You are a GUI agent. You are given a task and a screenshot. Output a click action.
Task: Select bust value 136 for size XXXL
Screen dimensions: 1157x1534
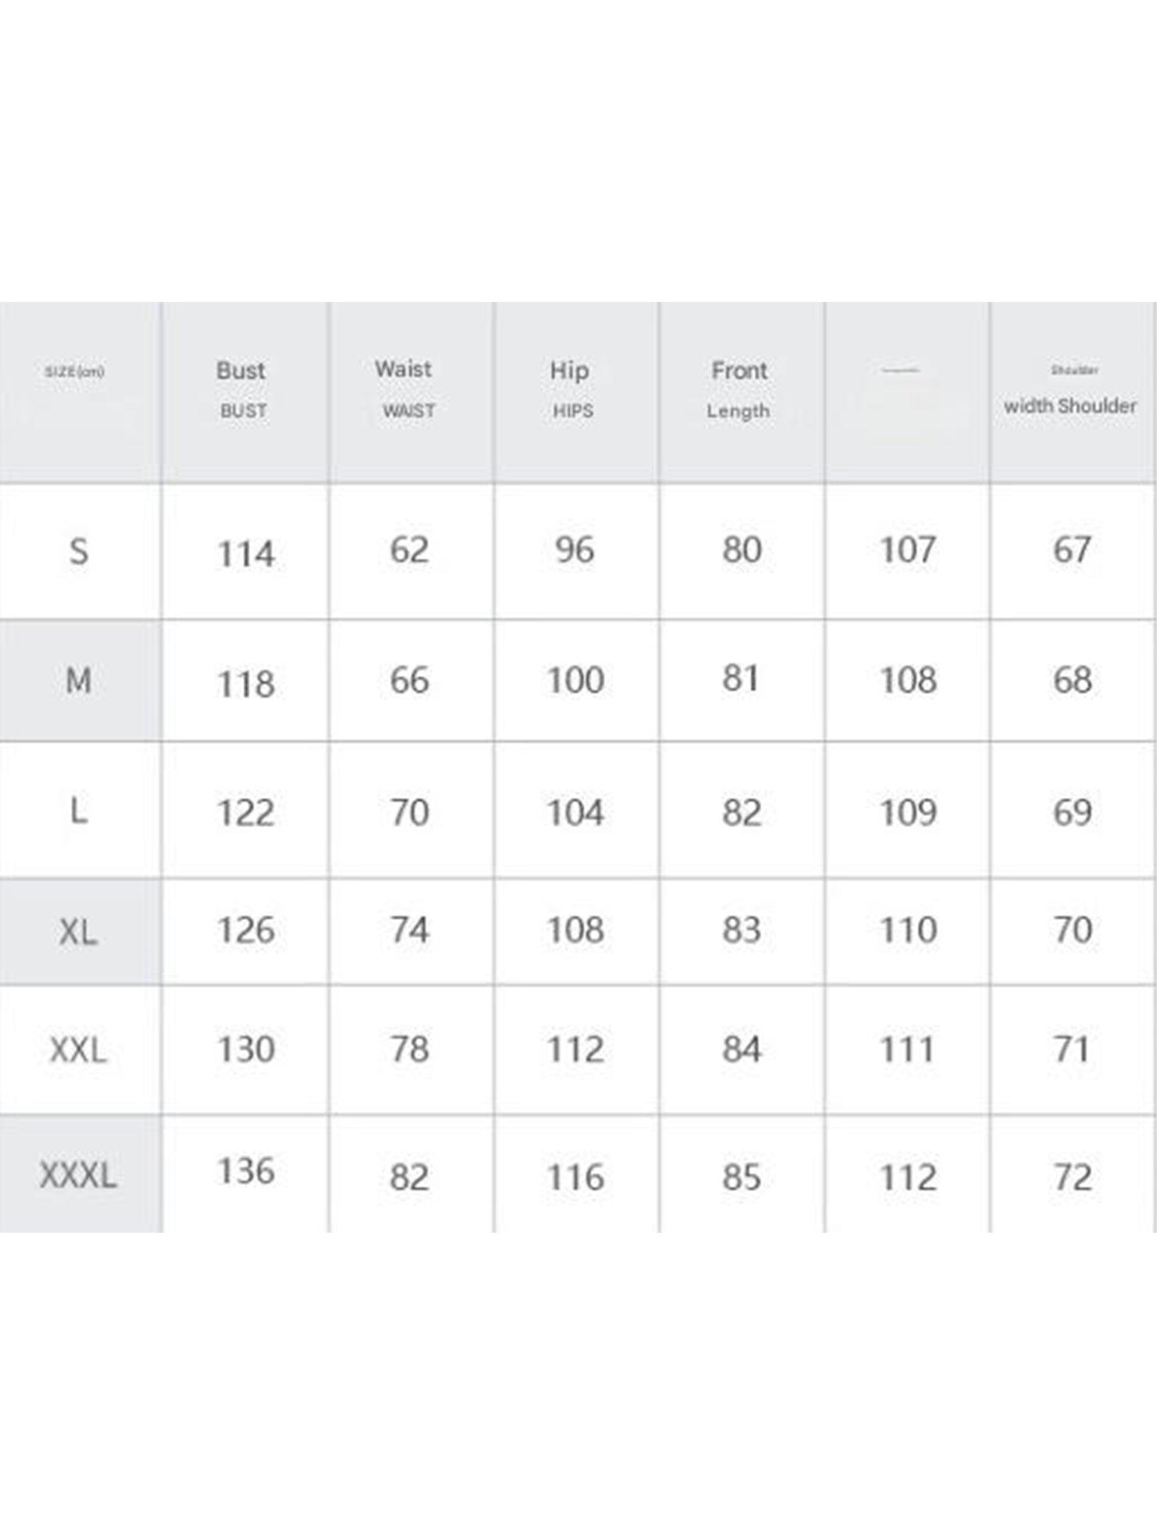(x=246, y=1171)
